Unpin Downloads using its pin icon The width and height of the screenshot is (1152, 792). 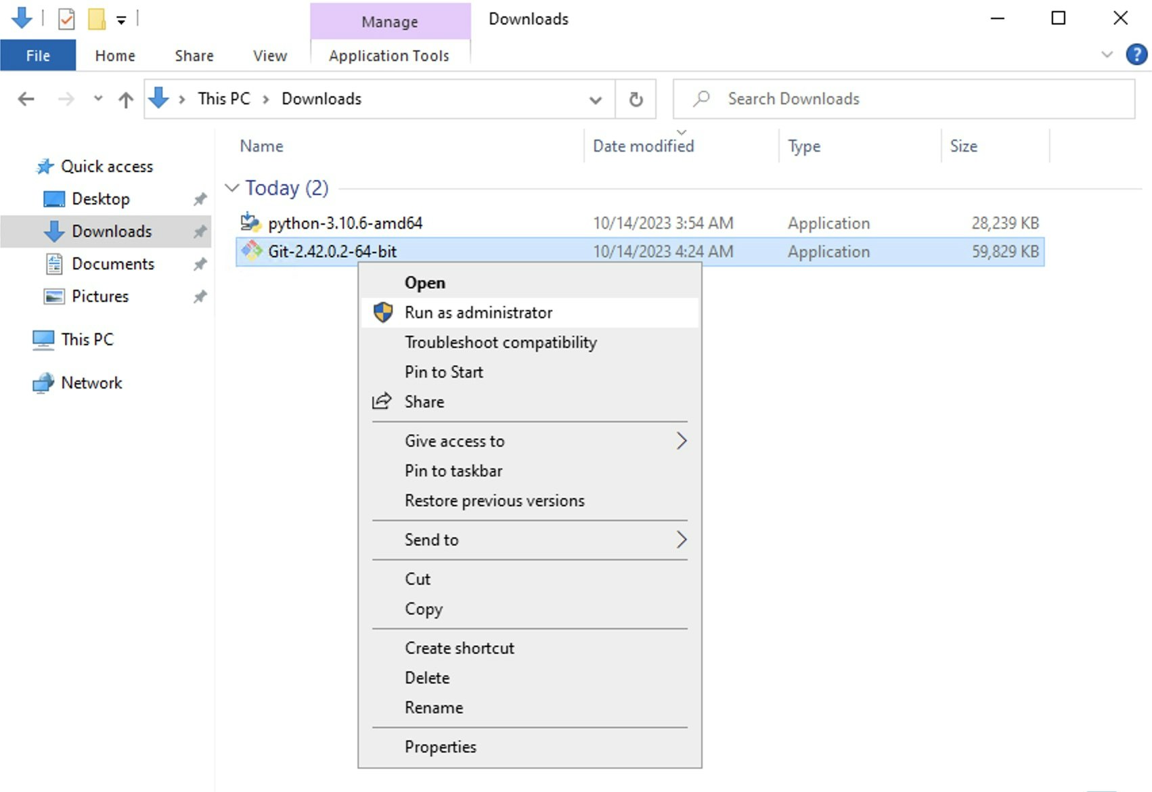point(200,232)
